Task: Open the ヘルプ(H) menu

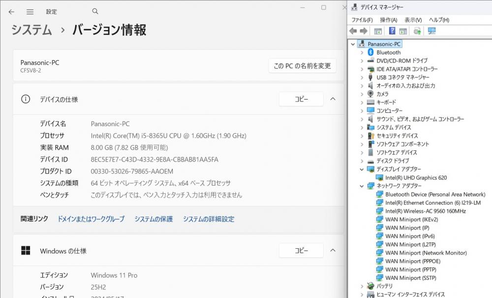Action: [x=439, y=20]
